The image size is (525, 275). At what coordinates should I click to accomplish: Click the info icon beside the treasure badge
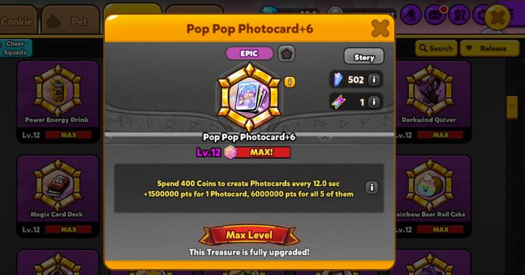(x=289, y=82)
